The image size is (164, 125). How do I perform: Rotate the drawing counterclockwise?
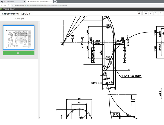point(161,13)
